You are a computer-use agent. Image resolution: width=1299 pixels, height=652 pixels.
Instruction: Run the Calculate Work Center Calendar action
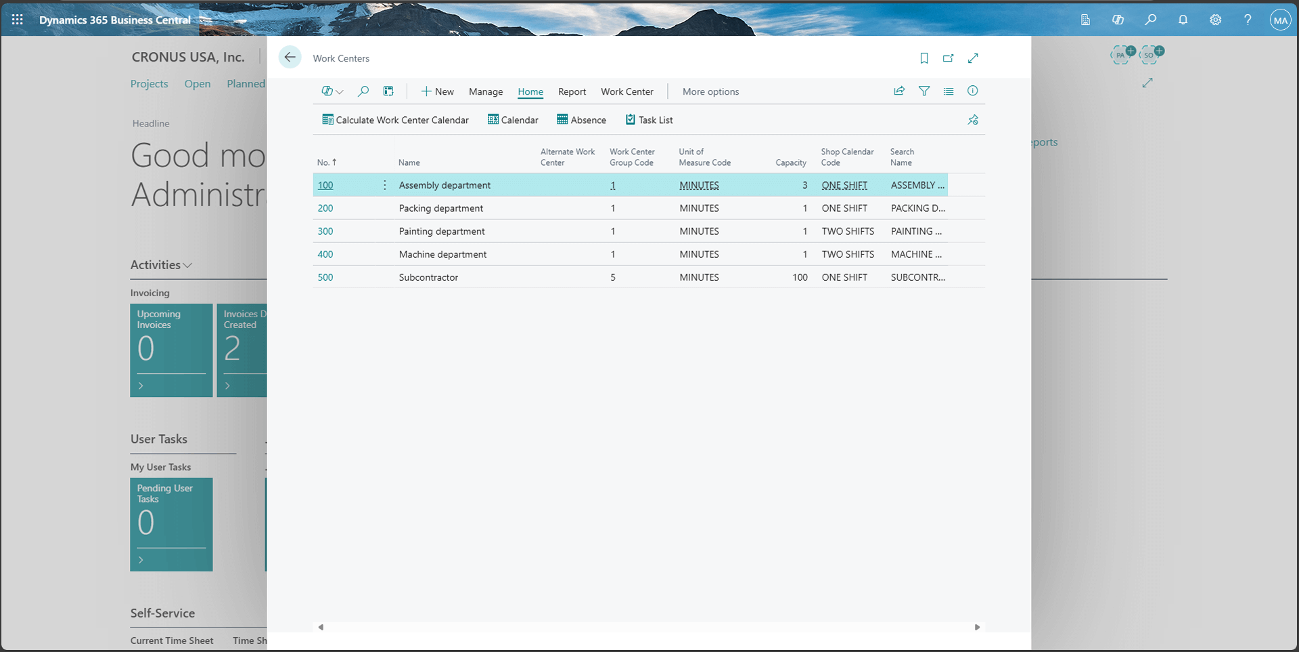click(396, 120)
